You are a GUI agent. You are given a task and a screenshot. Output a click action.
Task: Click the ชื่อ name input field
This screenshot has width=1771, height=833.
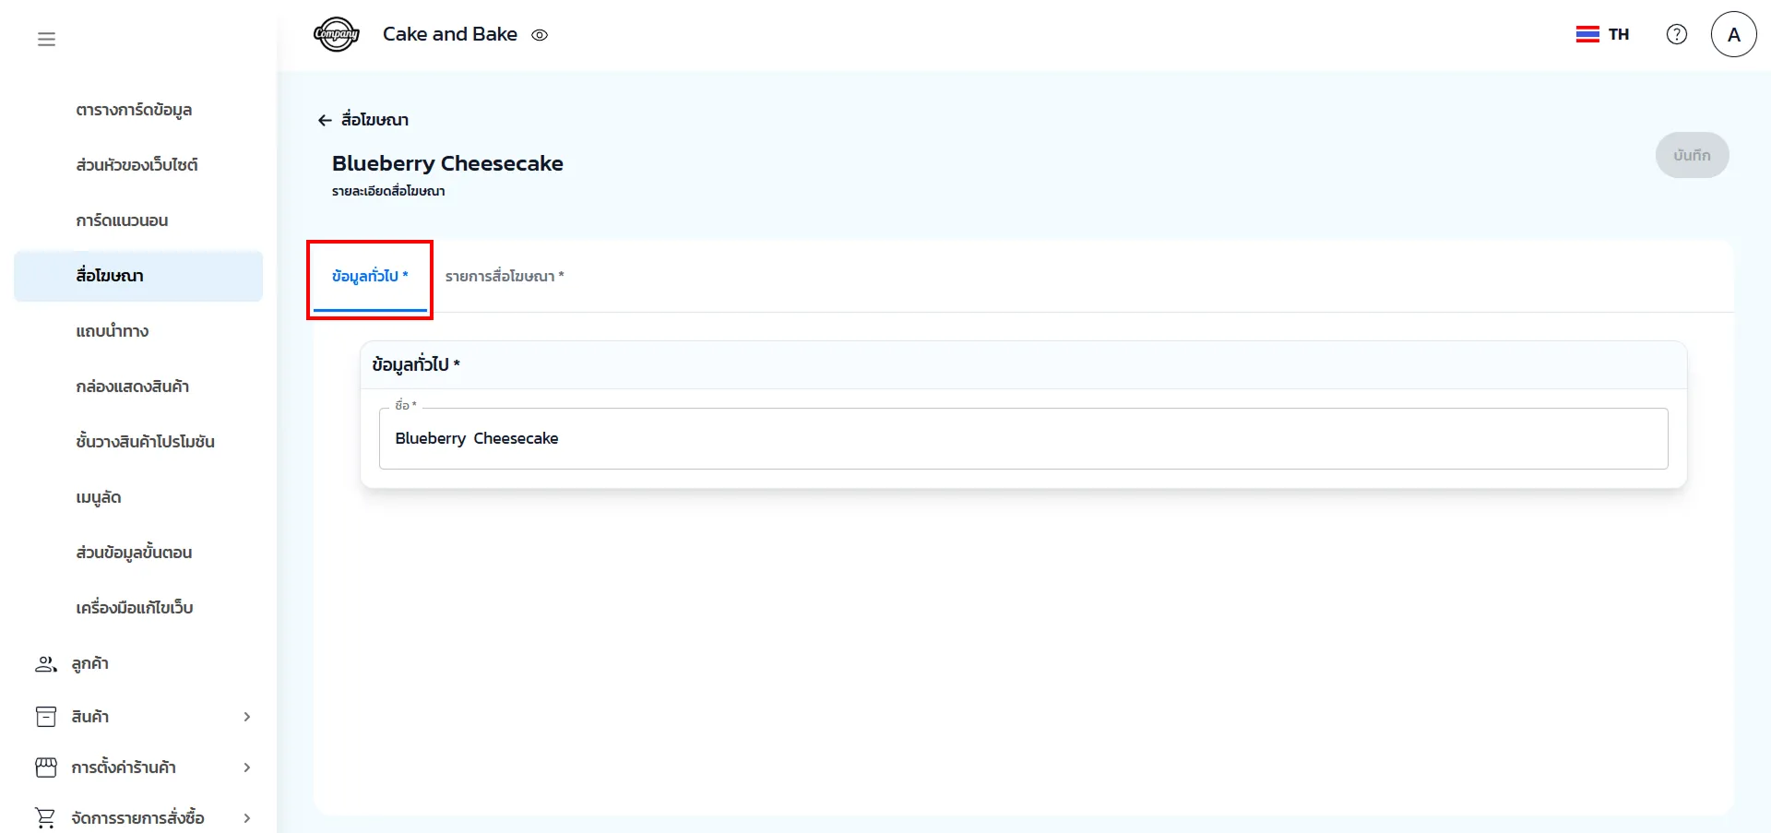pos(1022,438)
